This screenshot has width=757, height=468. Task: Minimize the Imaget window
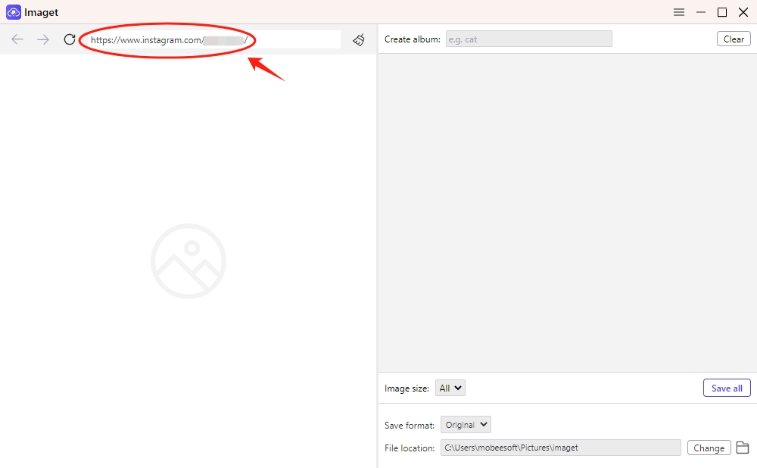click(x=701, y=12)
